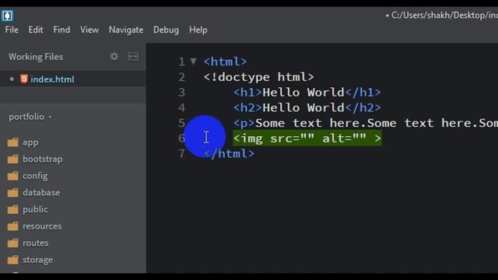Click the h2 Hello World line
The image size is (498, 280).
pos(307,107)
